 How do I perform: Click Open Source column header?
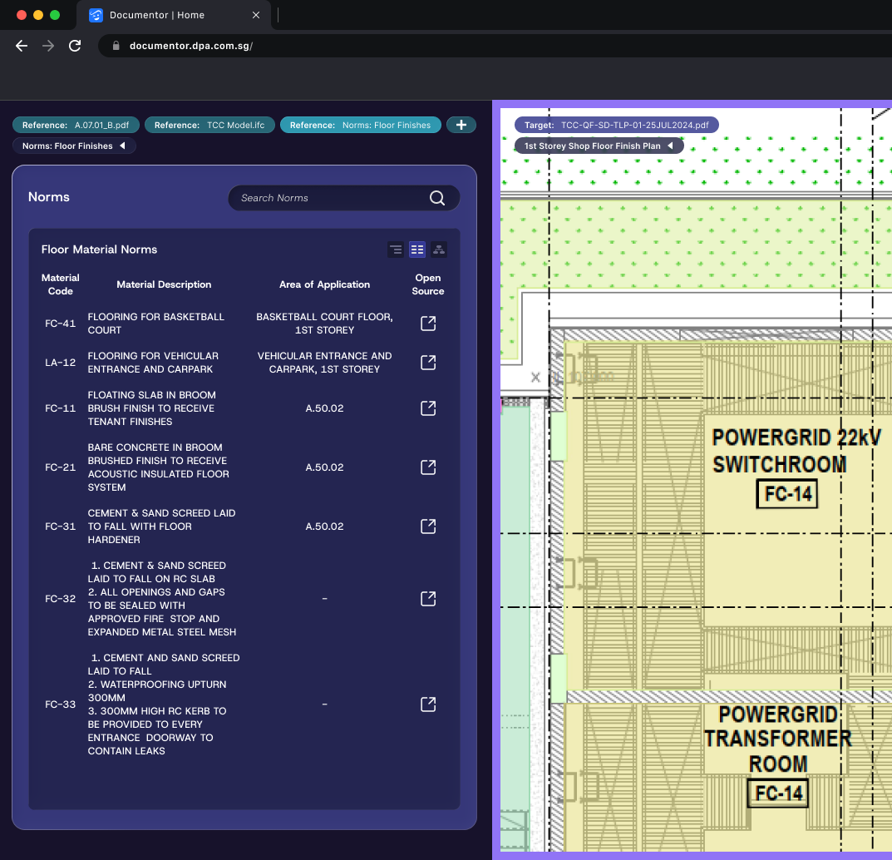tap(428, 284)
